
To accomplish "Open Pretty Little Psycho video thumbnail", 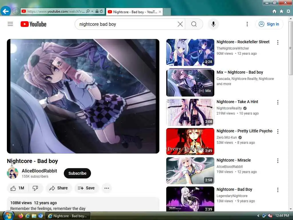I will 190,142.
